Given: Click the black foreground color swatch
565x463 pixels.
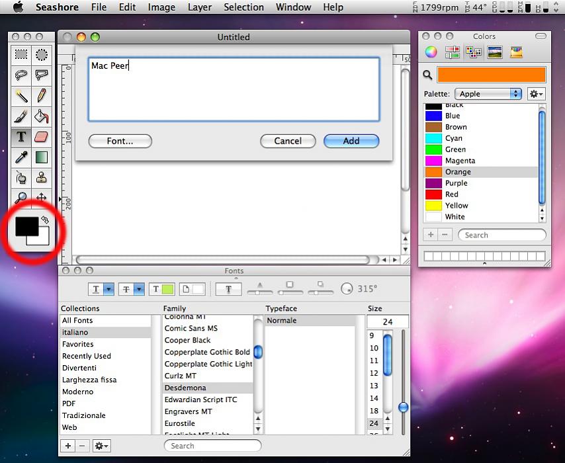Looking at the screenshot, I should [26, 226].
